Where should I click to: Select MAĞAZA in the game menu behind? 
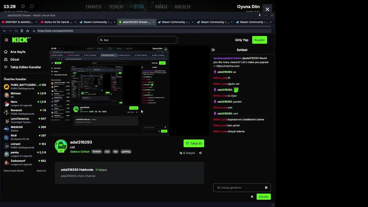pyautogui.click(x=161, y=7)
